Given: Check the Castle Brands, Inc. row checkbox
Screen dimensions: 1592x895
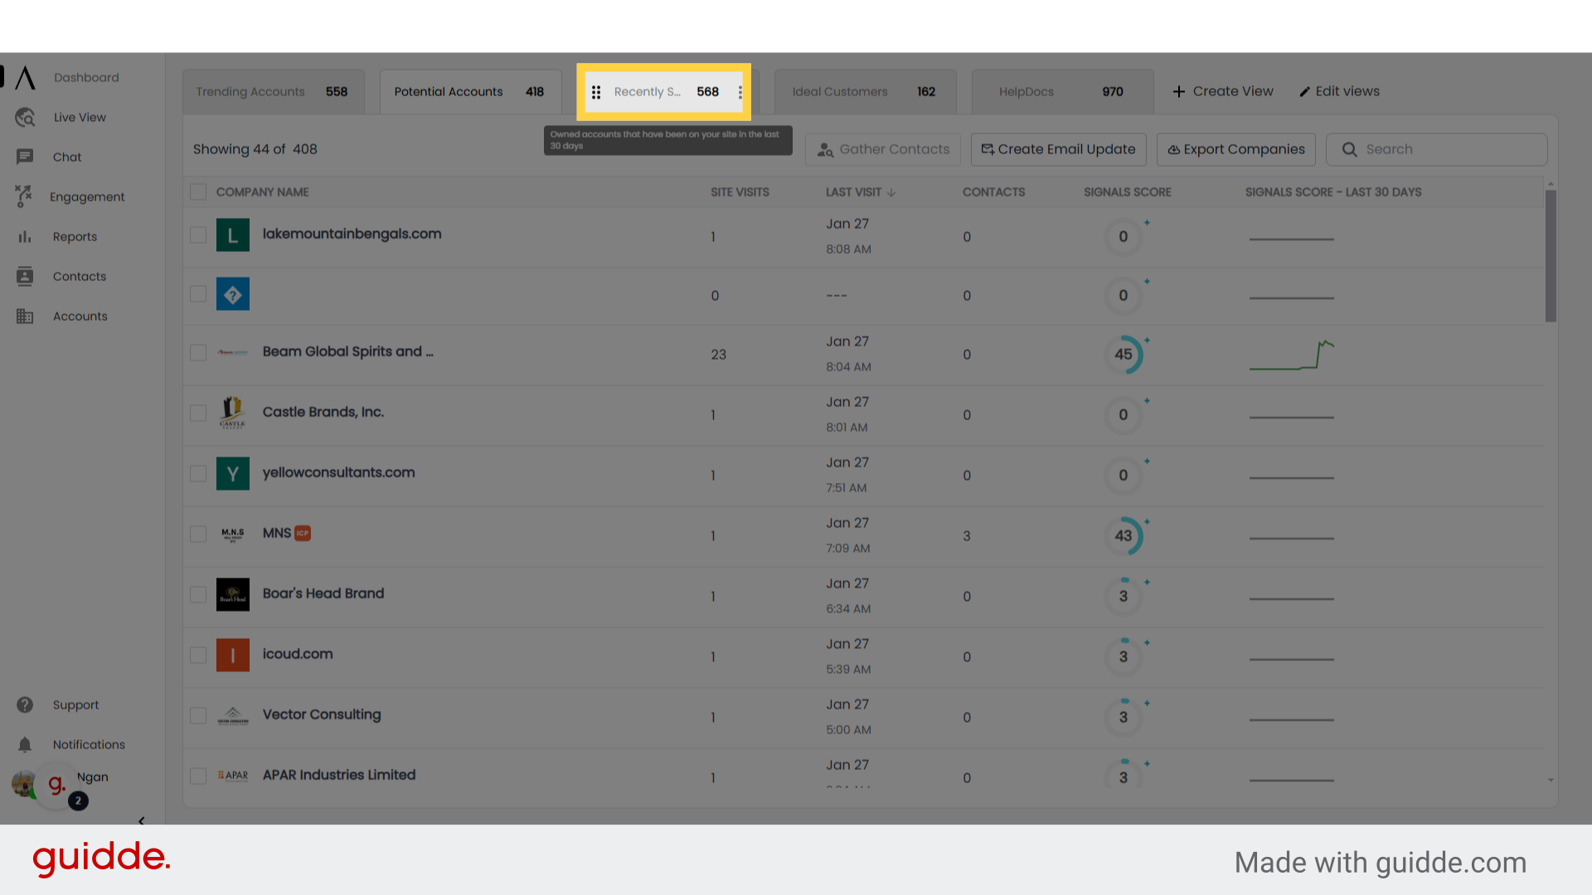Looking at the screenshot, I should (198, 414).
